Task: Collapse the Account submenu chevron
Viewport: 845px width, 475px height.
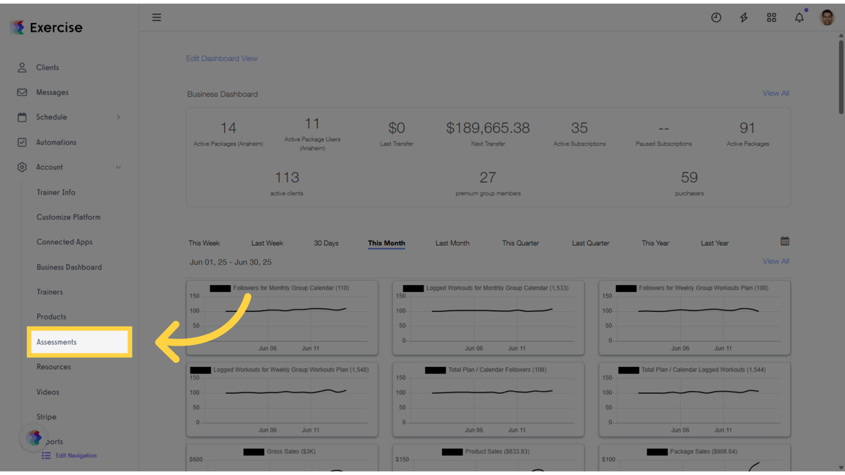Action: coord(118,167)
